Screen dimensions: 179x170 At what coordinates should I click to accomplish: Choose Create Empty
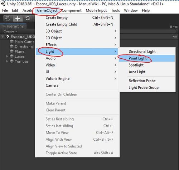tap(77, 18)
